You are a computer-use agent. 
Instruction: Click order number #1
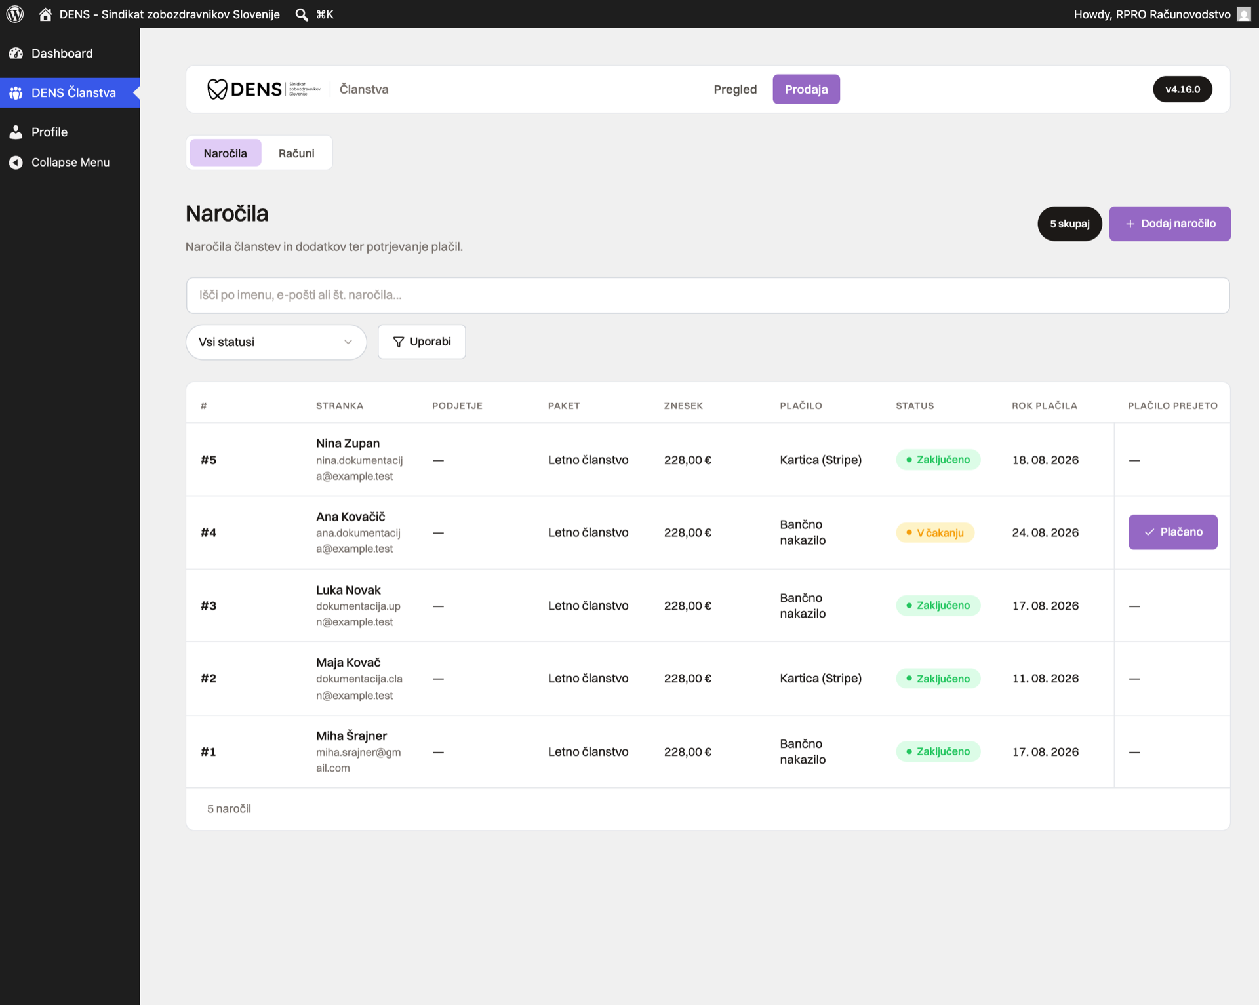(209, 752)
